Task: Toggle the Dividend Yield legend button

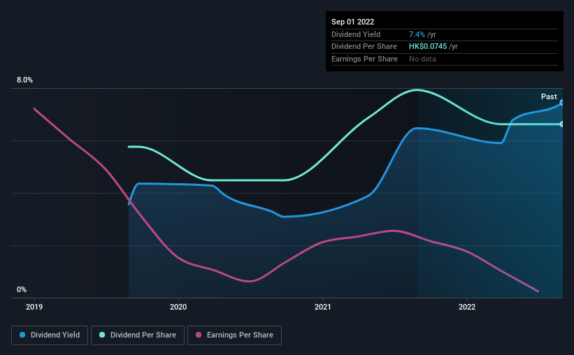Action: (50, 335)
